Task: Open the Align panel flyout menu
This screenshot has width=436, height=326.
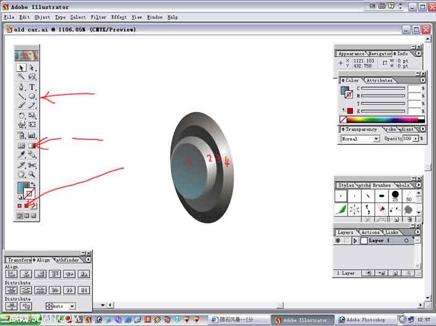Action: coord(88,260)
